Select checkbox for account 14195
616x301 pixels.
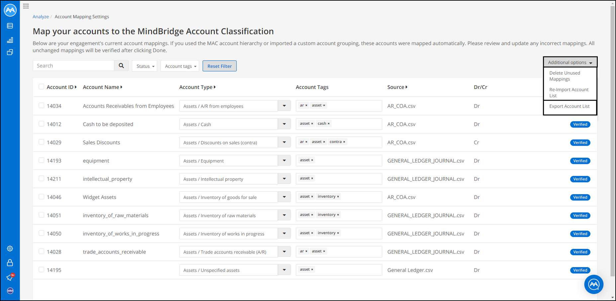[42, 270]
